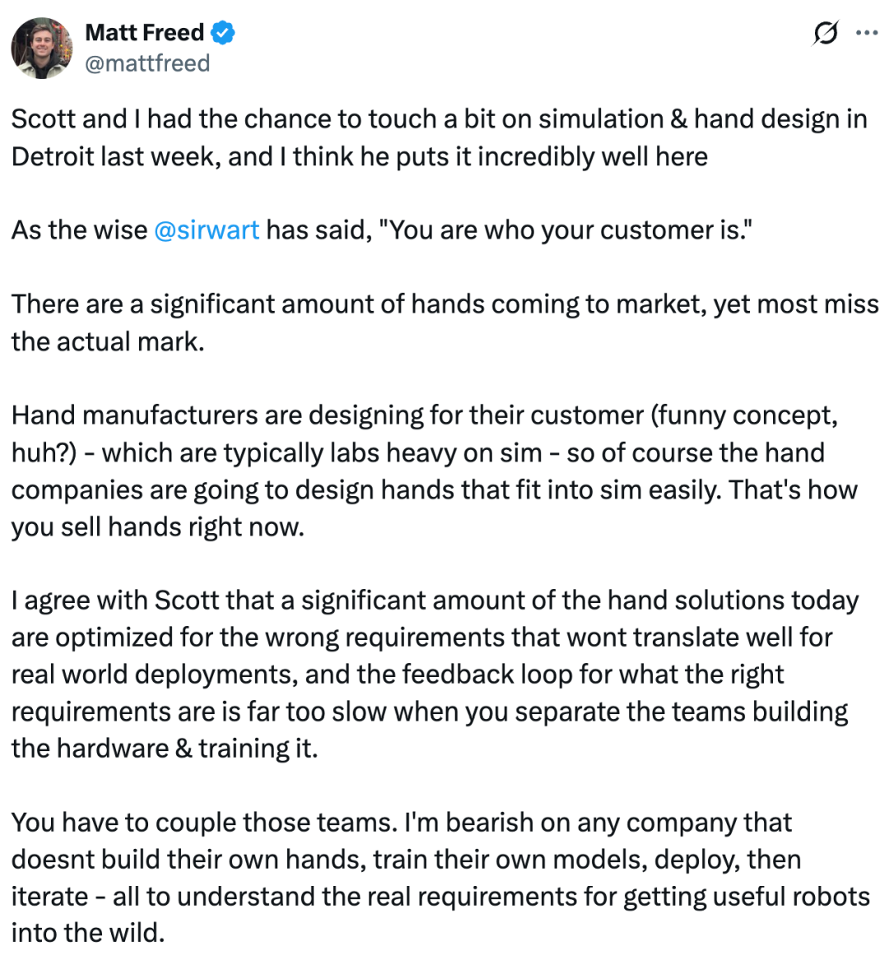Click the phrase "I'm bearish on any company"
Screen dimensions: 889x960
pos(571,823)
